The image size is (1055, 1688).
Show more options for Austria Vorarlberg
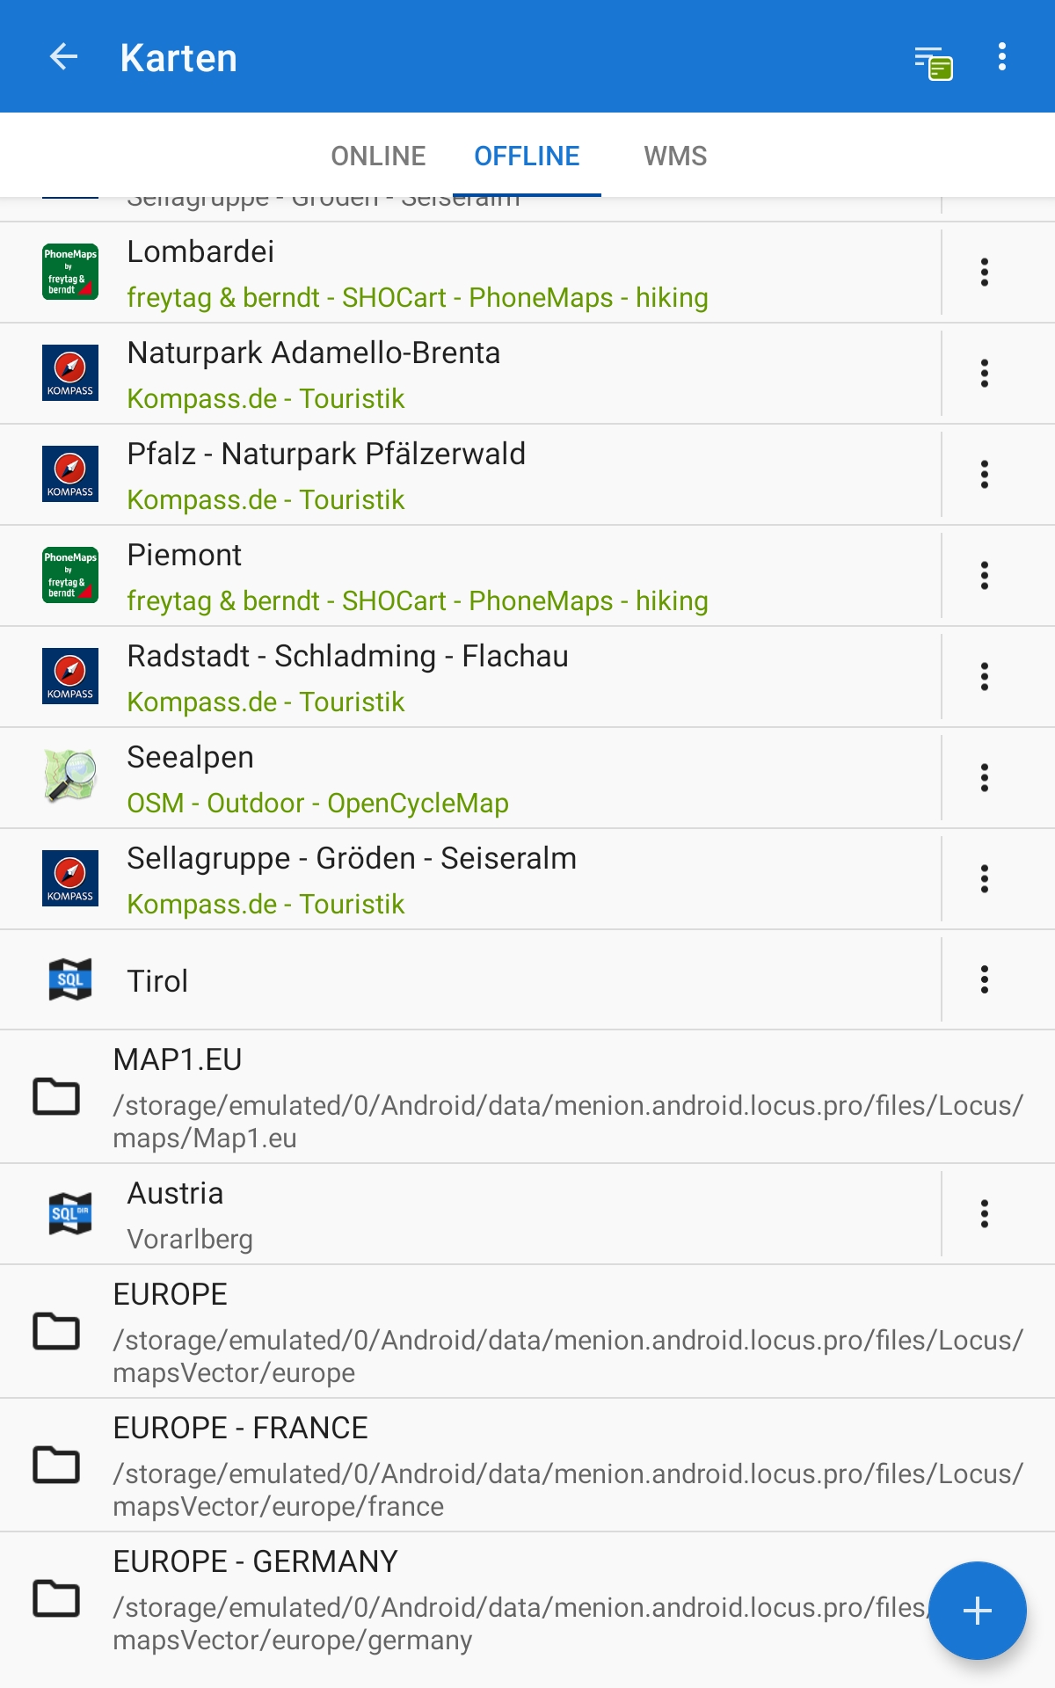click(x=985, y=1214)
